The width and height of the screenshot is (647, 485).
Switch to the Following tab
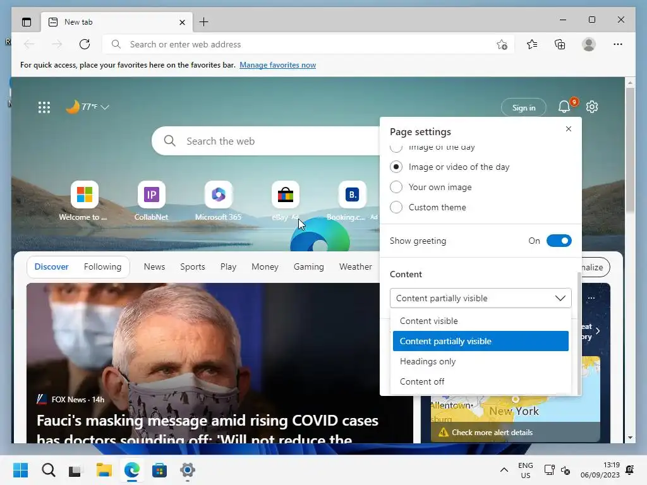(103, 267)
